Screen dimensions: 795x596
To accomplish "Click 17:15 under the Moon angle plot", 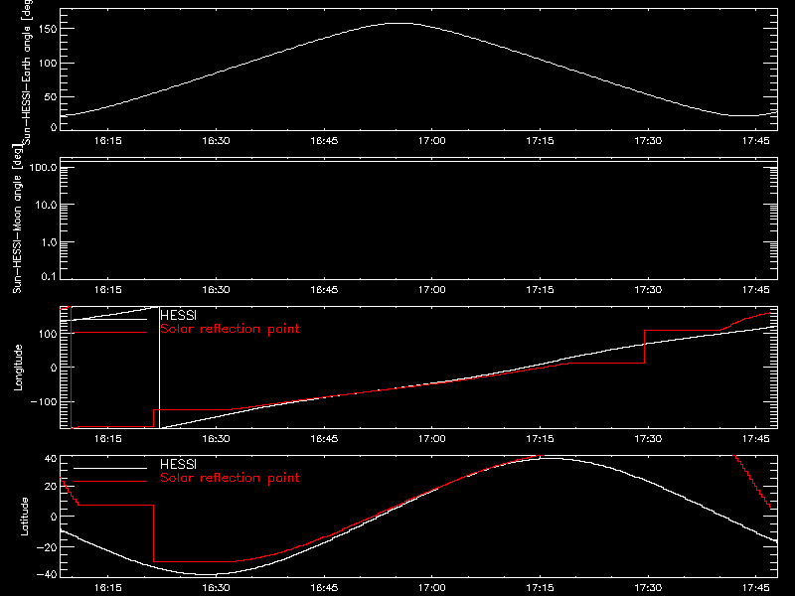I will tap(540, 289).
